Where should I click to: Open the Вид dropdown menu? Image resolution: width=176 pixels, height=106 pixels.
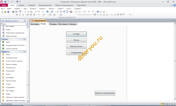25,9
